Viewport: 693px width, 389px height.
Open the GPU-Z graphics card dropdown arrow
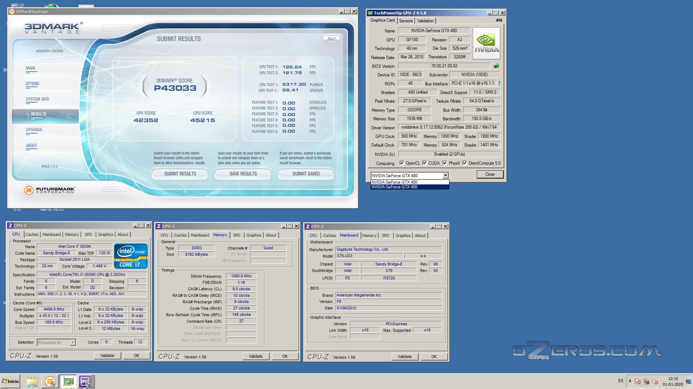click(445, 175)
